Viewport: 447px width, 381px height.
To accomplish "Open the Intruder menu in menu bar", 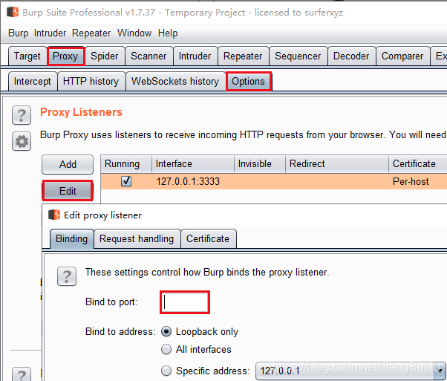I will (50, 33).
